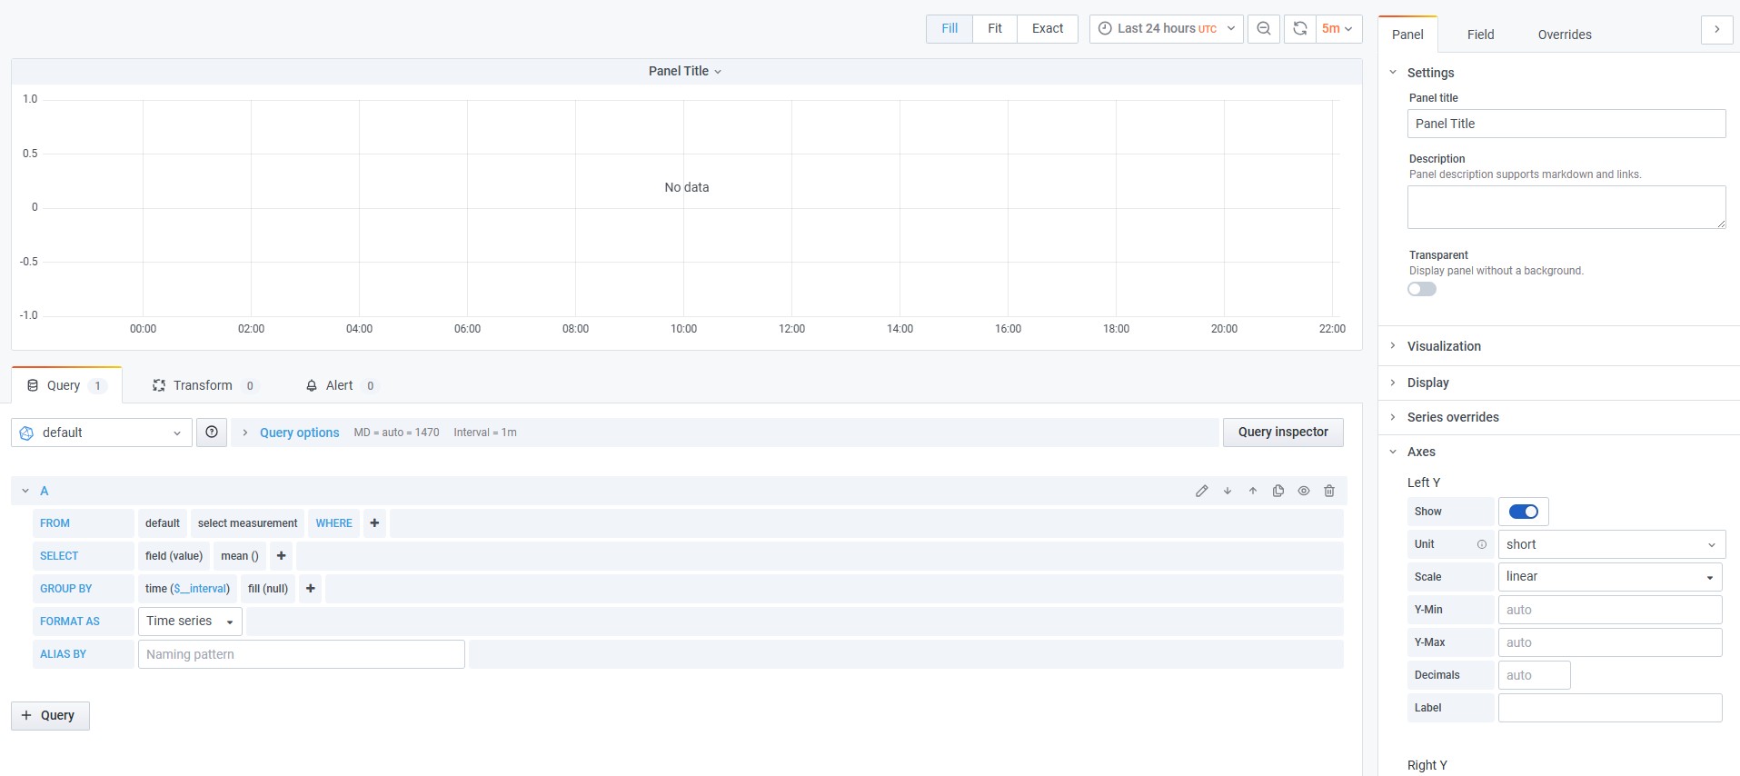
Task: Select the Fit view mode
Action: pos(994,29)
